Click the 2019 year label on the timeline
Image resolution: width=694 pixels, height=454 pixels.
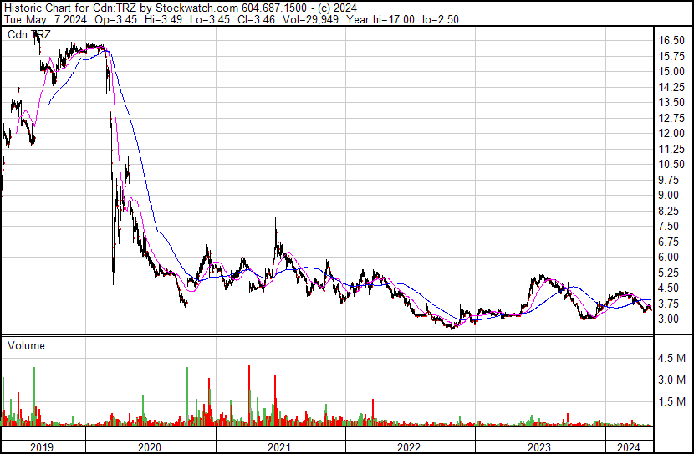coord(42,447)
